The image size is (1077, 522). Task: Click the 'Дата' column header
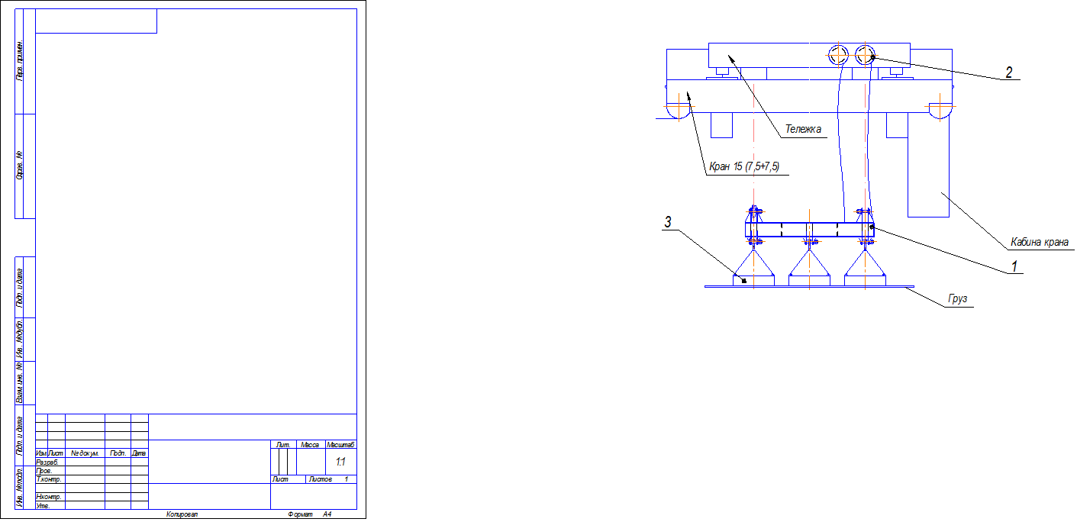click(x=139, y=453)
